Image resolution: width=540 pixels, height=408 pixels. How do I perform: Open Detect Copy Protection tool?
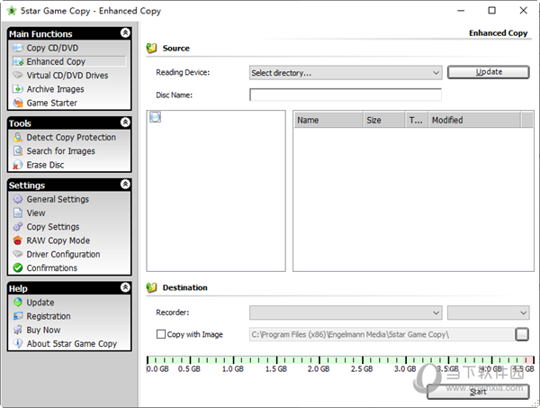tap(71, 138)
